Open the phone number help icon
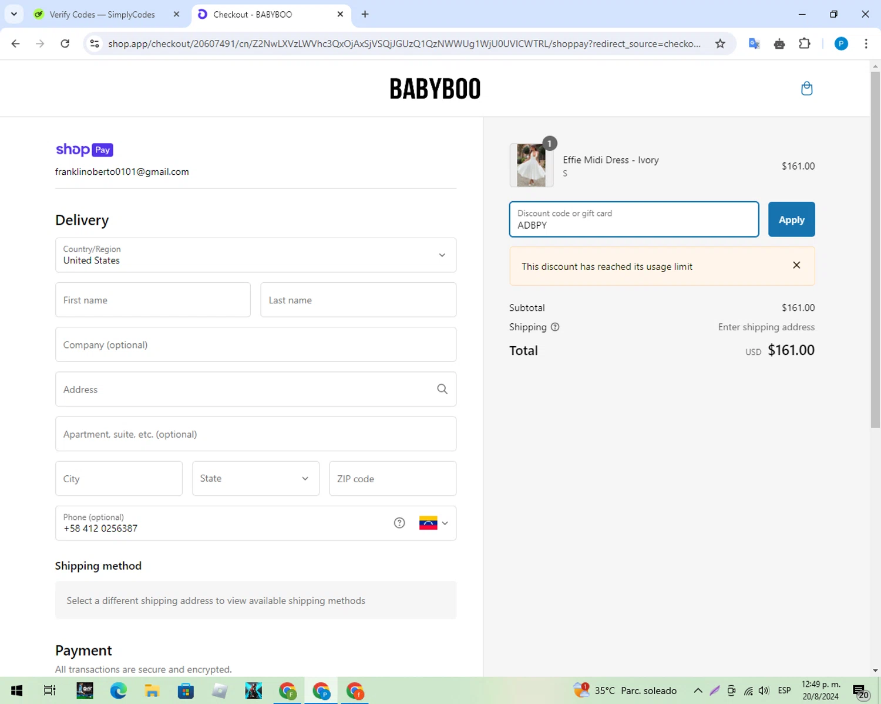Image resolution: width=881 pixels, height=704 pixels. (399, 523)
